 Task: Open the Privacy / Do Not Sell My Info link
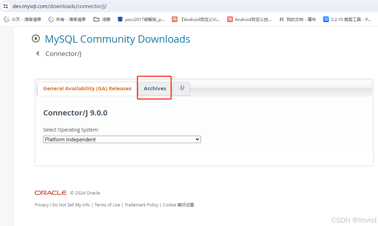(x=62, y=205)
